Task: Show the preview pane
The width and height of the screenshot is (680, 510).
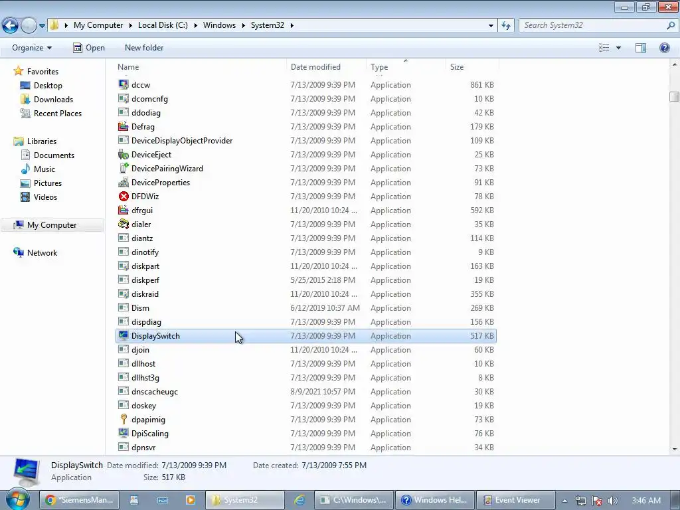Action: coord(641,48)
